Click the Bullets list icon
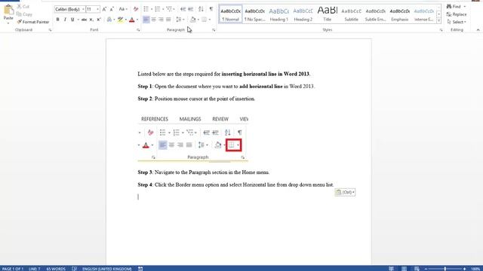 (146, 9)
